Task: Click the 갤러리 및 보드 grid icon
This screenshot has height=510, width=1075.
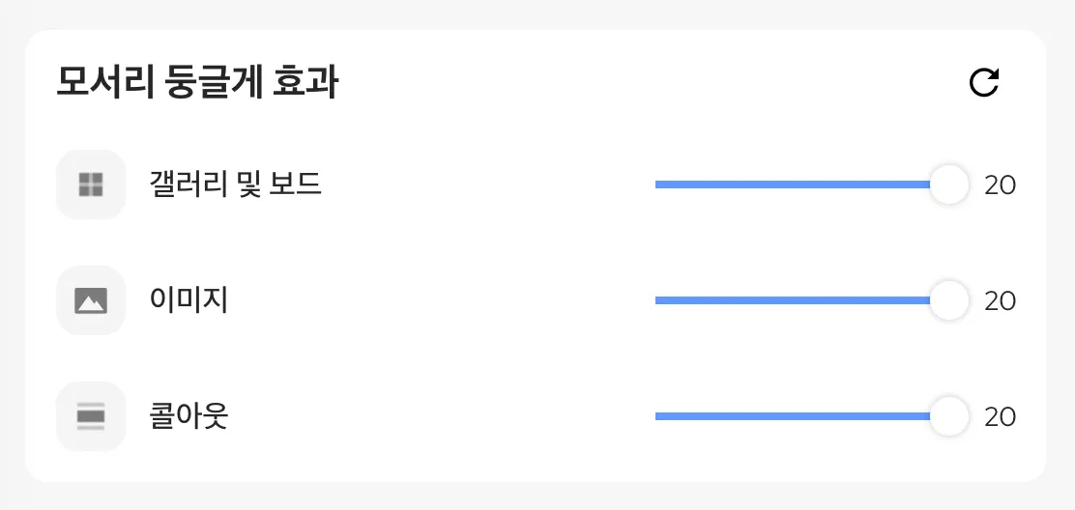Action: (x=91, y=184)
